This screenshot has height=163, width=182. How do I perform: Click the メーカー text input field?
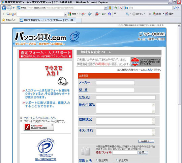[x=115, y=83]
